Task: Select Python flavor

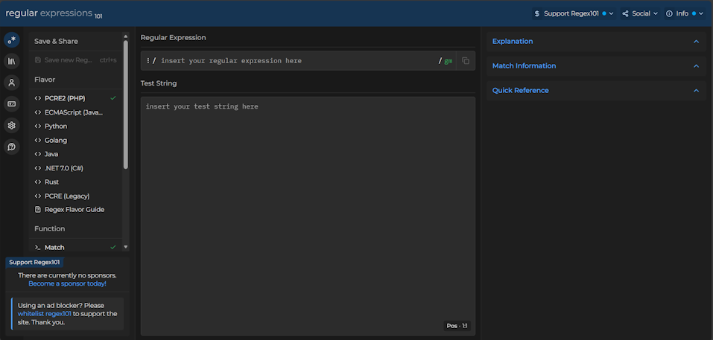Action: click(x=75, y=126)
